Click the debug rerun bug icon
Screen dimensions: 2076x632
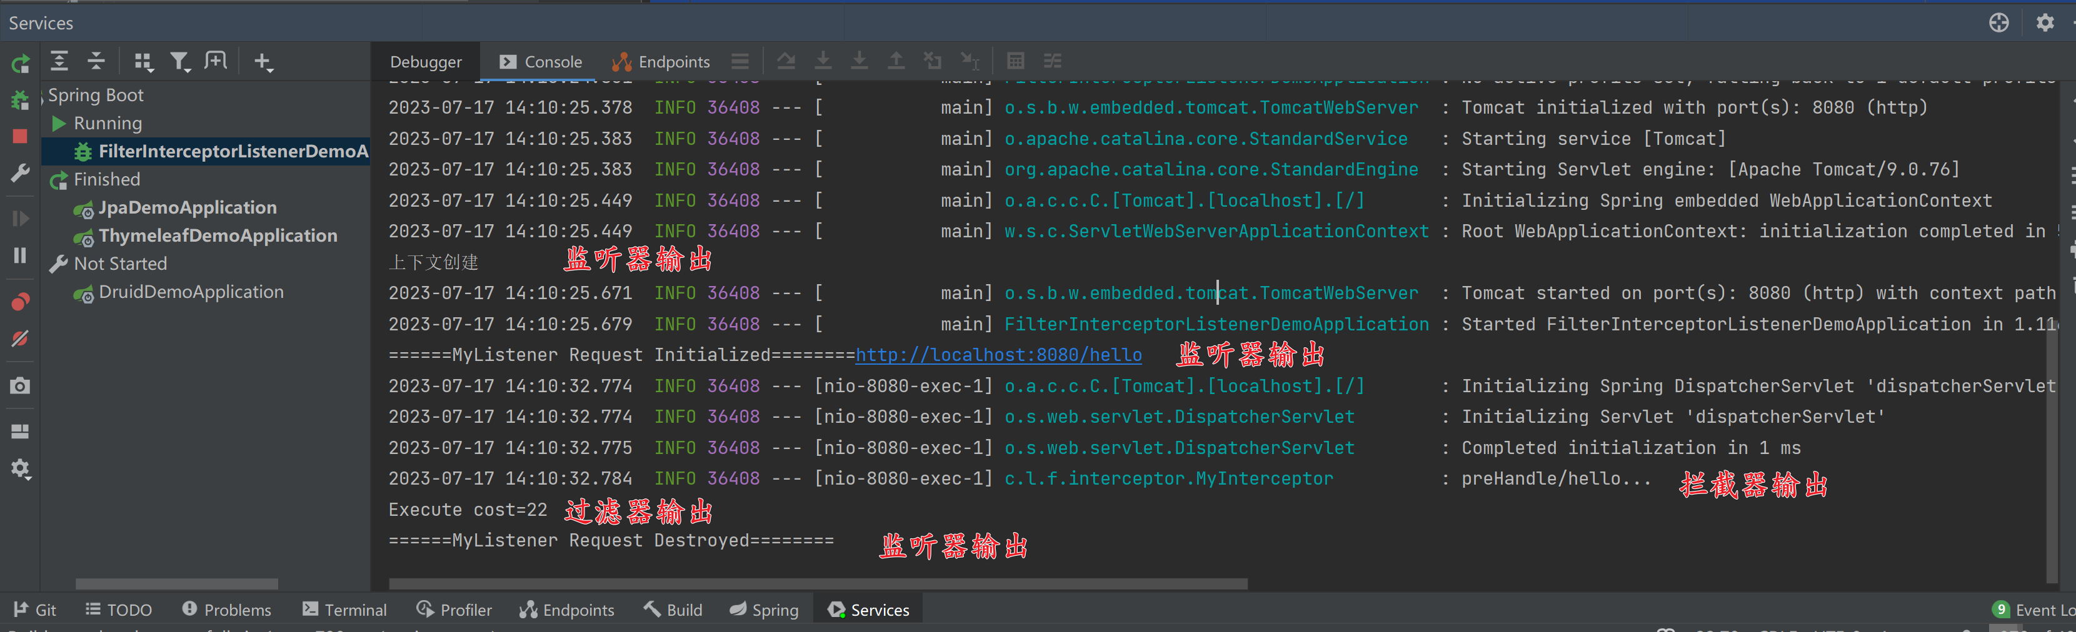(x=20, y=100)
